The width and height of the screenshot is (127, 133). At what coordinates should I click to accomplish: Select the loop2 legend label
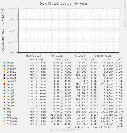coord(10,84)
